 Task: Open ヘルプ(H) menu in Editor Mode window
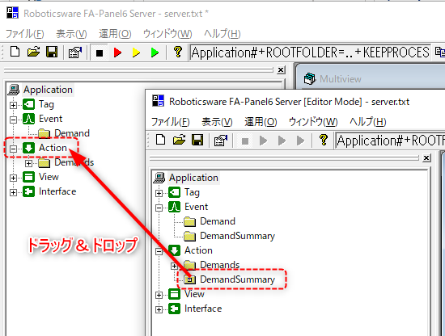pyautogui.click(x=368, y=122)
